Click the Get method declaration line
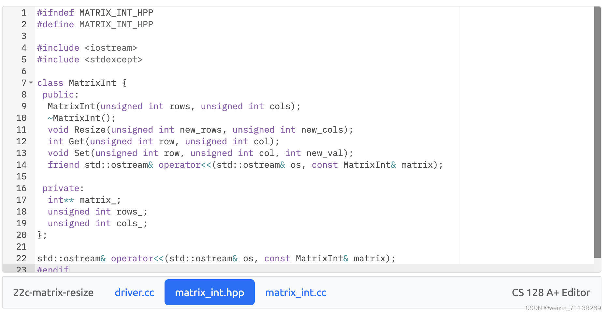 click(x=163, y=141)
